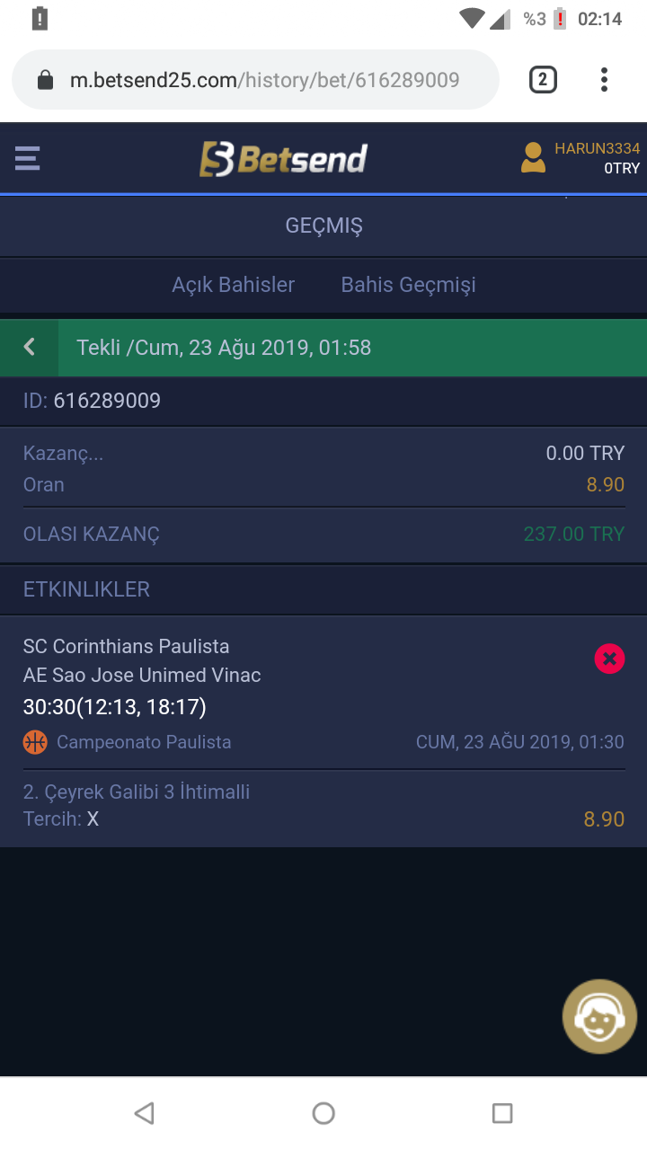Image resolution: width=647 pixels, height=1150 pixels.
Task: Tap the Betsend logo
Action: point(283,160)
